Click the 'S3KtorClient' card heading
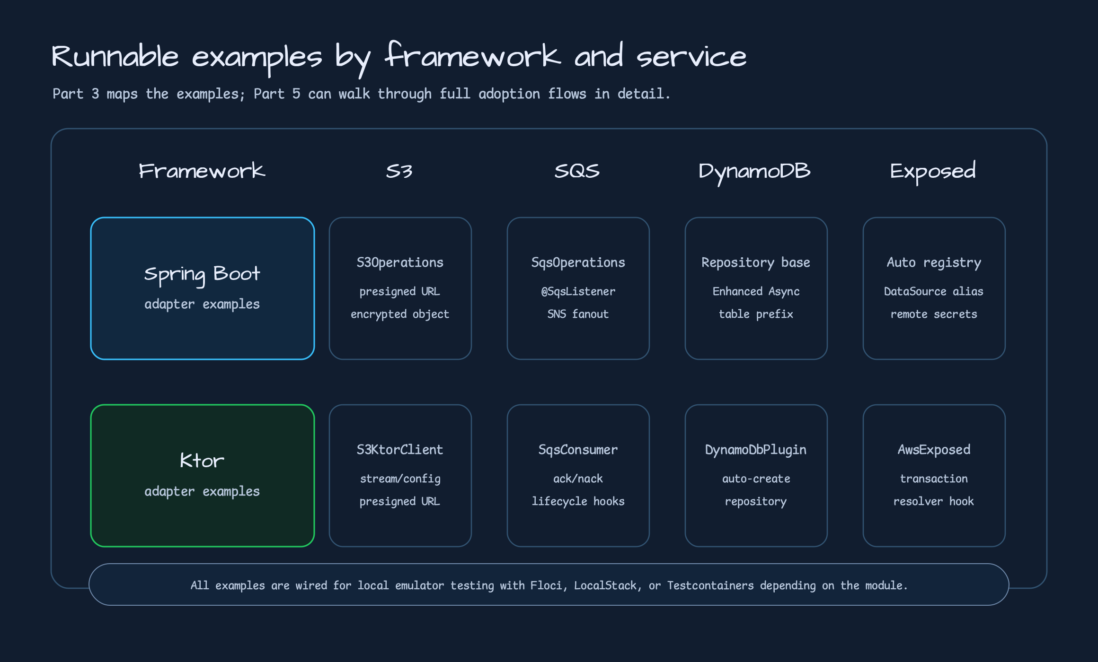This screenshot has width=1098, height=662. pos(400,450)
